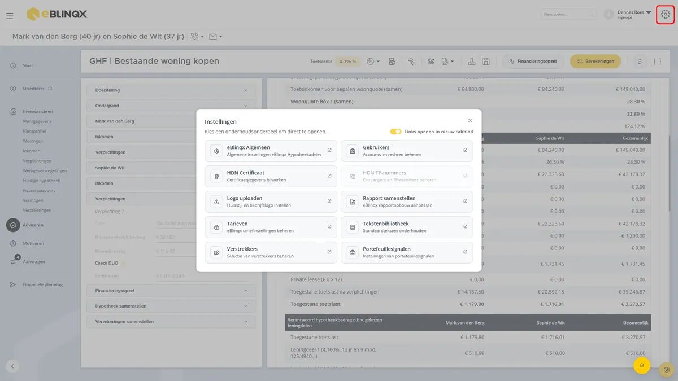Screen dimensions: 678x381
Task: Open Klantgegevens in the sidebar
Action: (x=37, y=121)
